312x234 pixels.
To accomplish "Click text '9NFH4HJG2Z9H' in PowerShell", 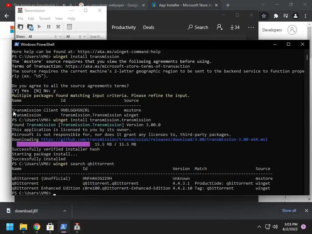I will point(97,178).
